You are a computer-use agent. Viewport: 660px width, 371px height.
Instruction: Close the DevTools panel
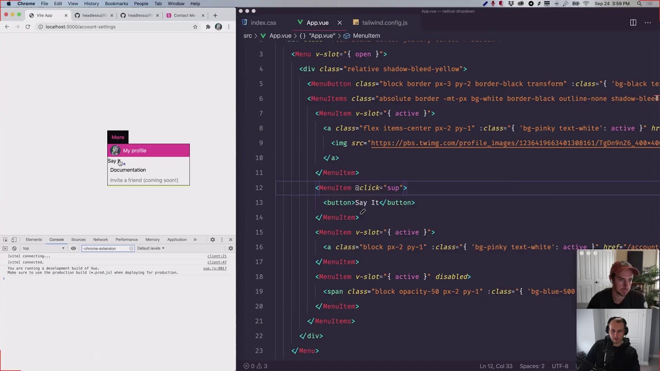tap(230, 240)
